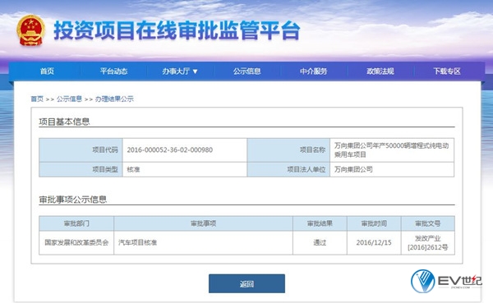Image resolution: width=493 pixels, height=303 pixels.
Task: Expand the 办事大厅 dropdown menu
Action: coord(180,71)
